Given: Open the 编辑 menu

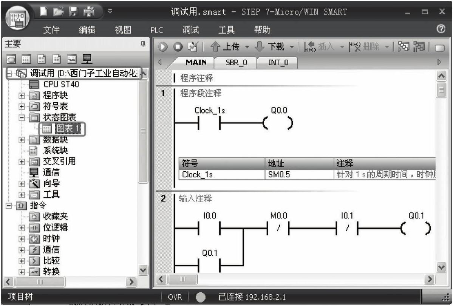Looking at the screenshot, I should pos(87,29).
